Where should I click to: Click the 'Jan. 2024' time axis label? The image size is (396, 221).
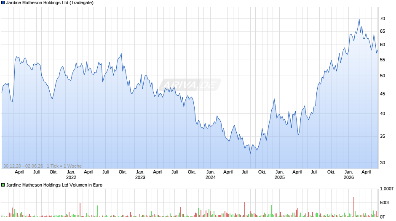[x=210, y=175]
